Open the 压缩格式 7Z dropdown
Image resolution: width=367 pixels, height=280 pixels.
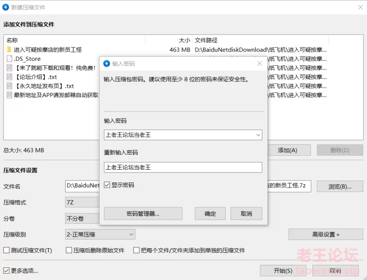click(x=83, y=202)
